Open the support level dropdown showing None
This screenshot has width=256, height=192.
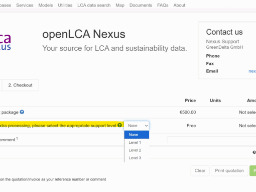click(137, 126)
